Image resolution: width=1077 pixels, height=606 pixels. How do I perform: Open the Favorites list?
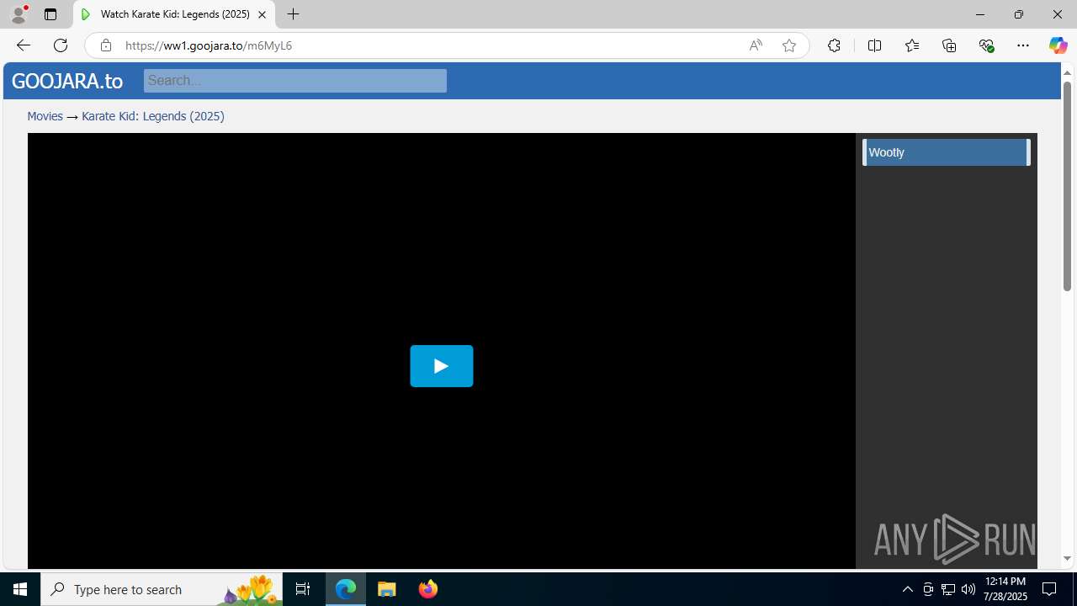click(912, 45)
